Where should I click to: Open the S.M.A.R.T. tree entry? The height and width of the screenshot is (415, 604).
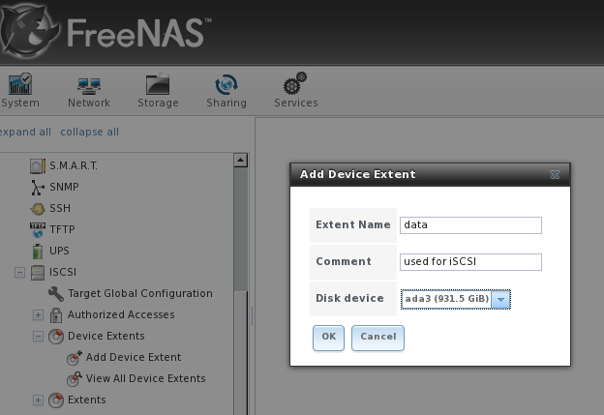click(x=74, y=166)
